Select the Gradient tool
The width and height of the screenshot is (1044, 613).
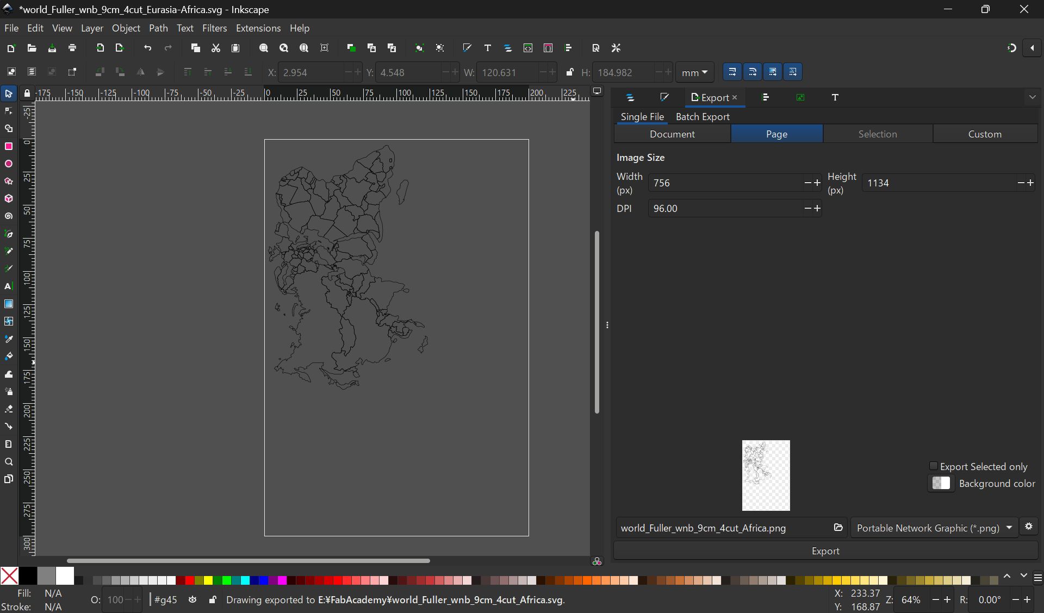(x=9, y=304)
